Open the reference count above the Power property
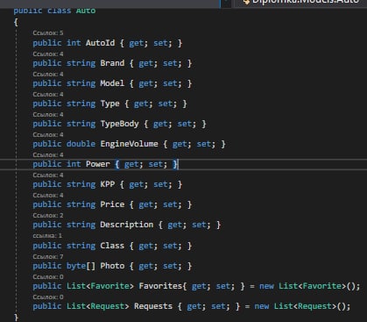This screenshot has height=322, width=367. [48, 154]
